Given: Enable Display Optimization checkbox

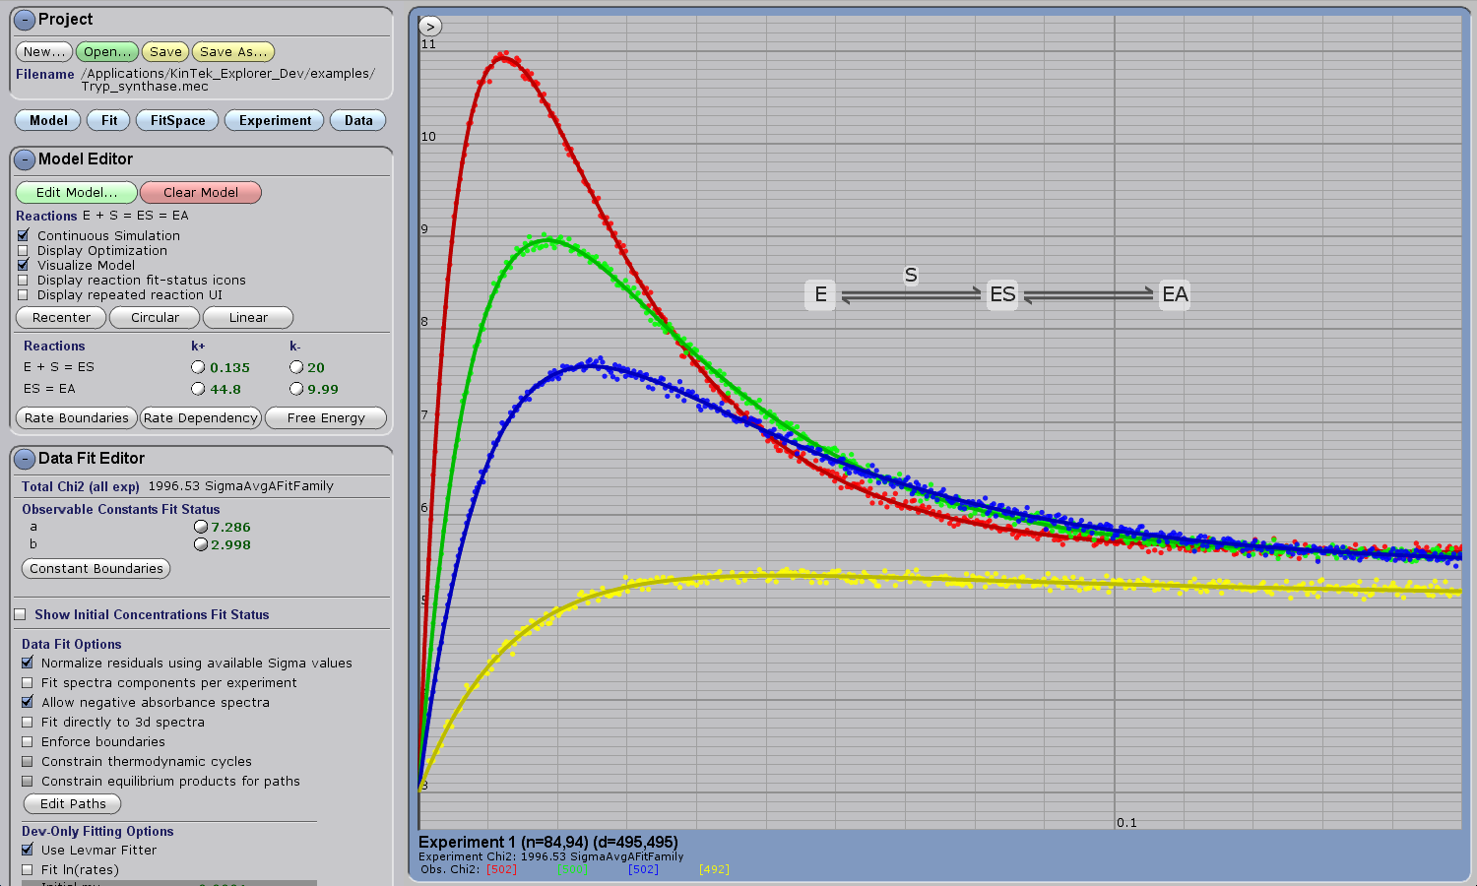Looking at the screenshot, I should point(24,251).
